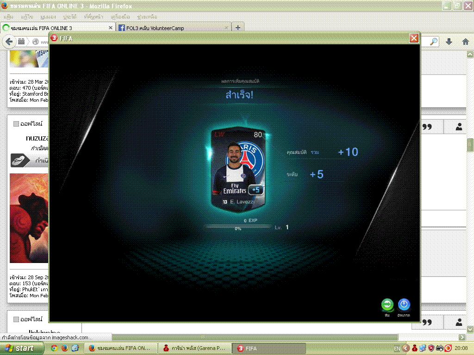Open the แก้ไข menu

(x=26, y=17)
